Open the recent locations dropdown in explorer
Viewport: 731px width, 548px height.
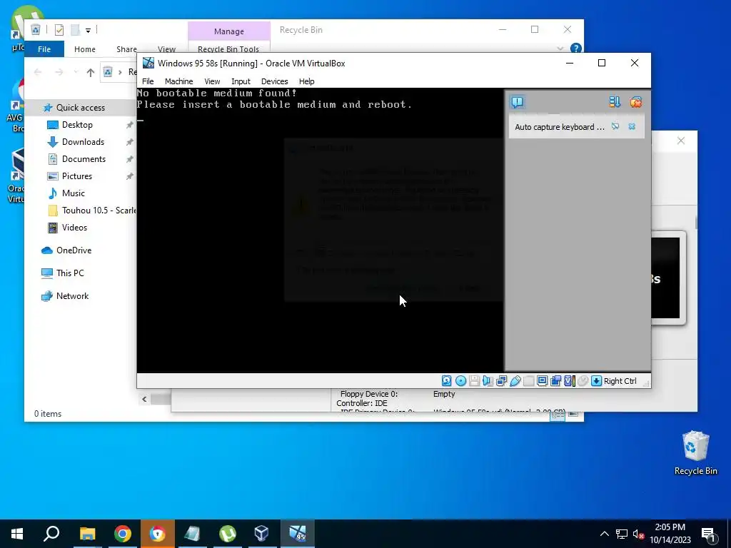pos(76,72)
